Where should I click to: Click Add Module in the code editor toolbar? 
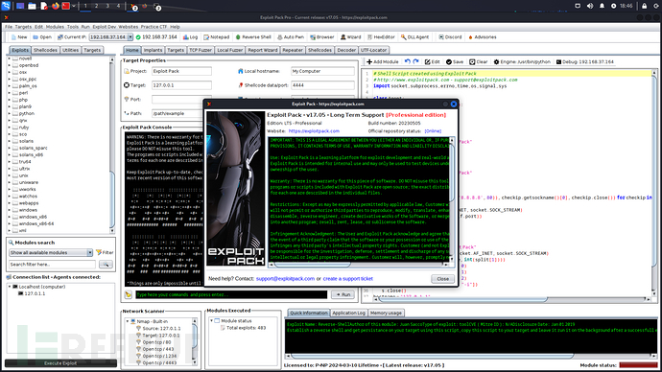(383, 61)
